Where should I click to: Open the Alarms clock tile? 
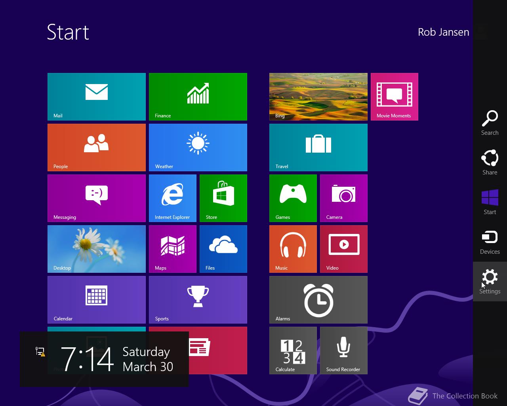coord(318,300)
